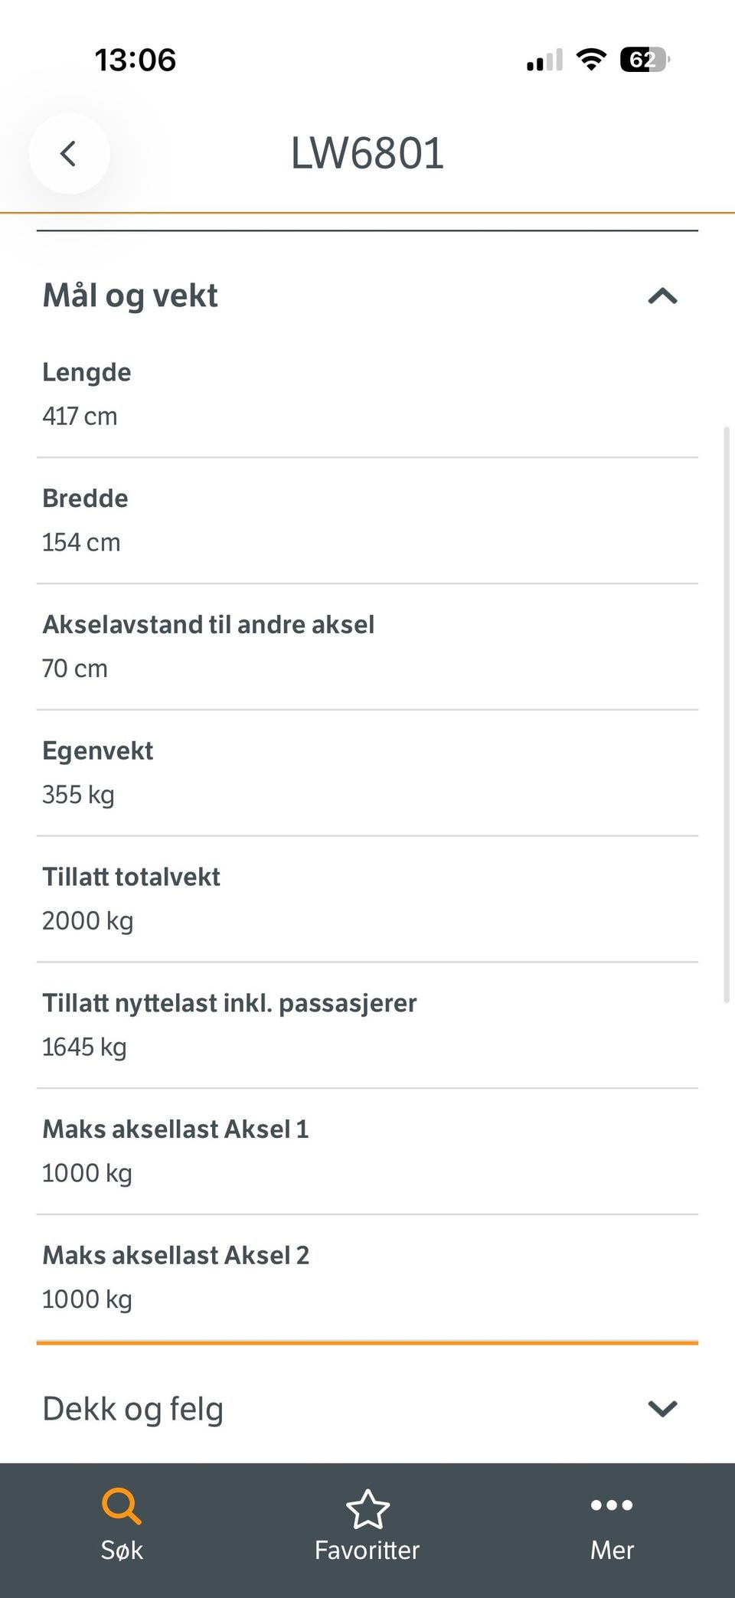Viewport: 735px width, 1598px height.
Task: Tap the cellular signal bars
Action: tap(544, 60)
